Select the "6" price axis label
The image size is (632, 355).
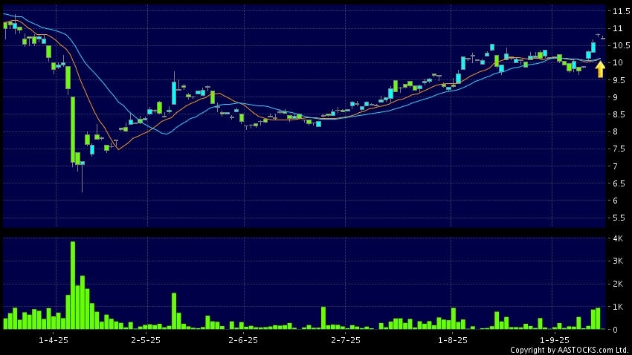click(615, 201)
